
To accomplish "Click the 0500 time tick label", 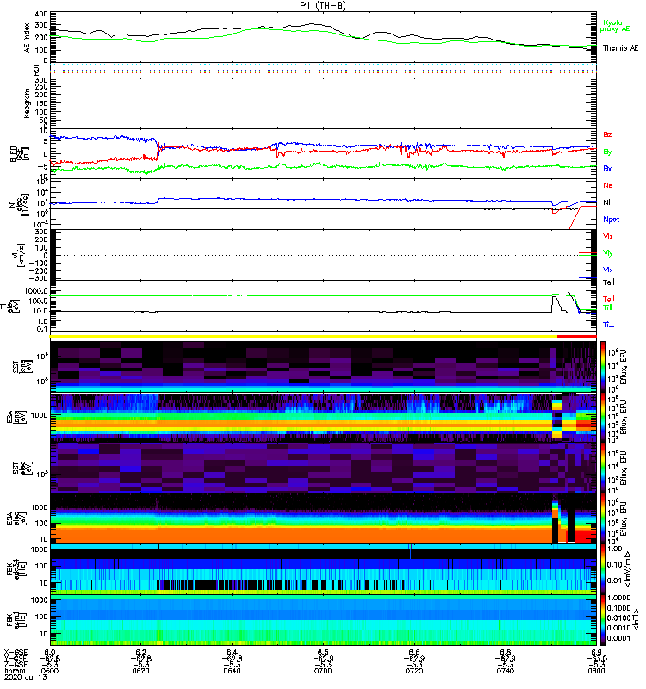I will click(x=50, y=671).
